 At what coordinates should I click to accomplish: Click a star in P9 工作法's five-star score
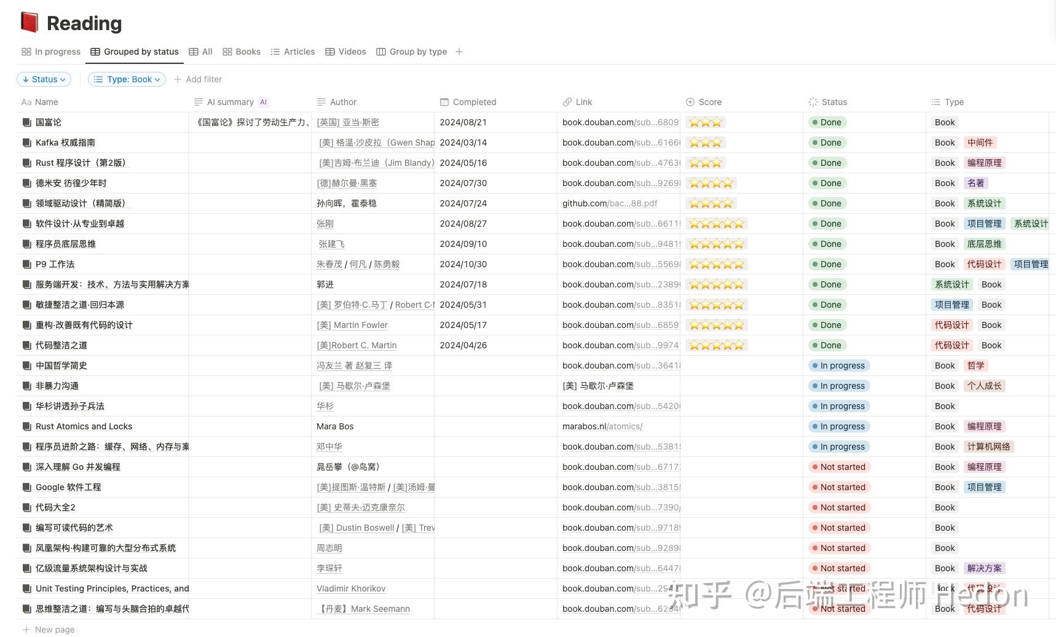(715, 264)
